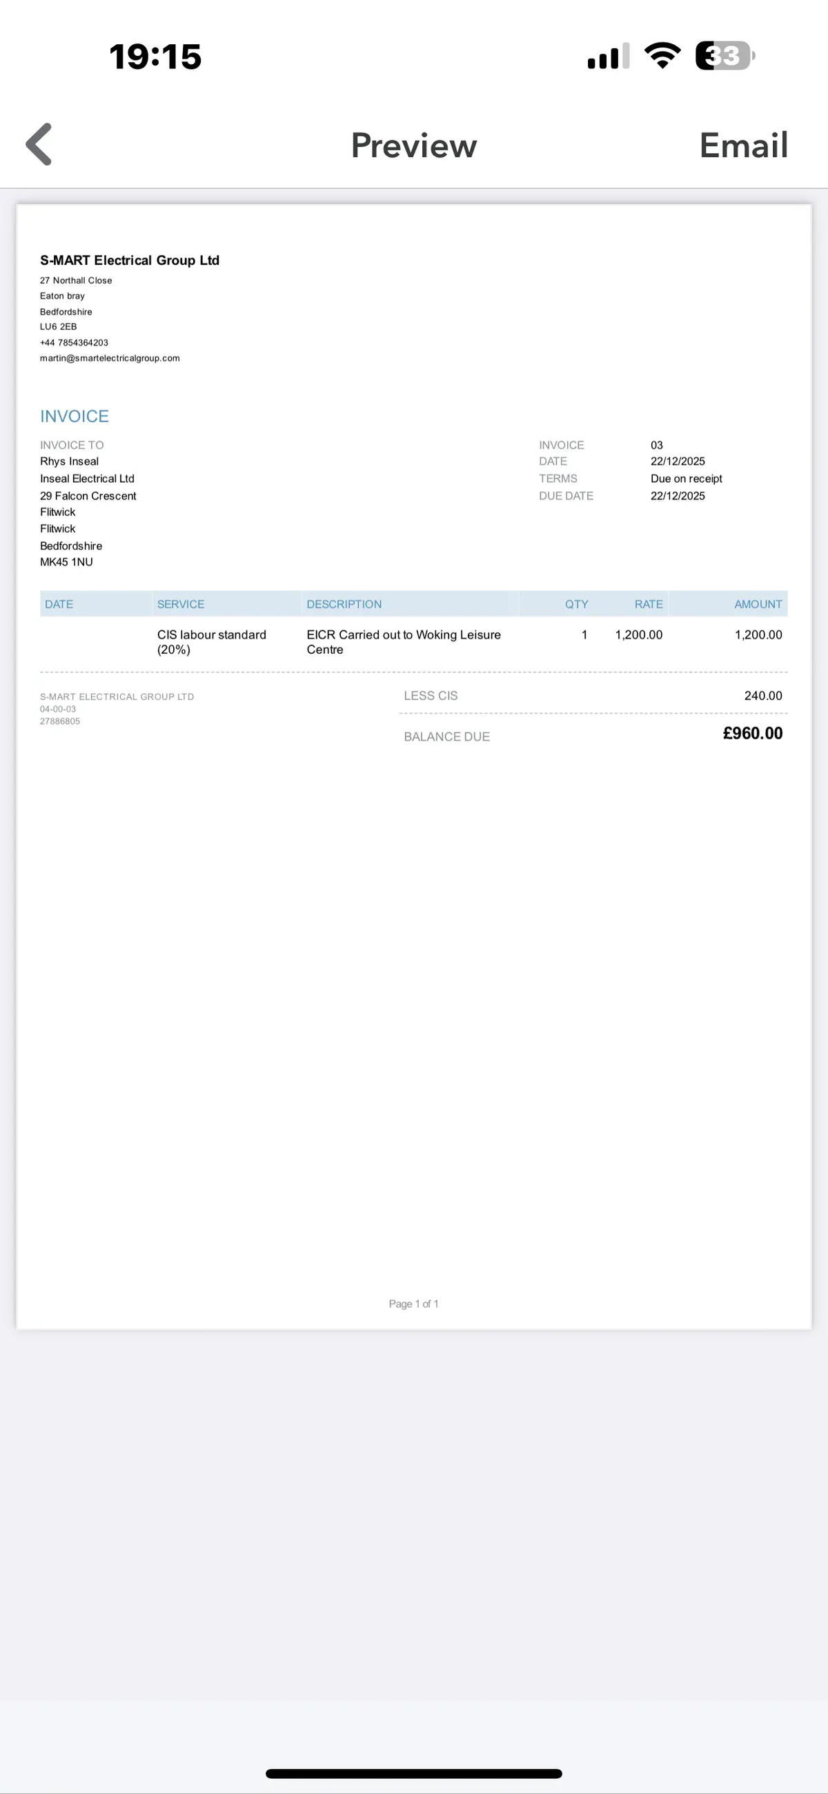Tap the Email button
This screenshot has height=1794, width=828.
coord(744,146)
